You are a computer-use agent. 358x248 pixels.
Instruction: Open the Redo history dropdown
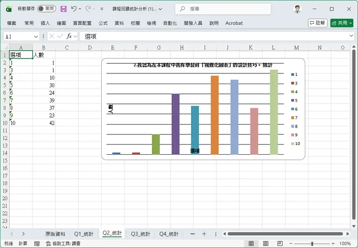(x=94, y=9)
